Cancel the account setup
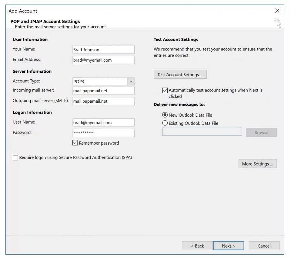 [x=264, y=246]
